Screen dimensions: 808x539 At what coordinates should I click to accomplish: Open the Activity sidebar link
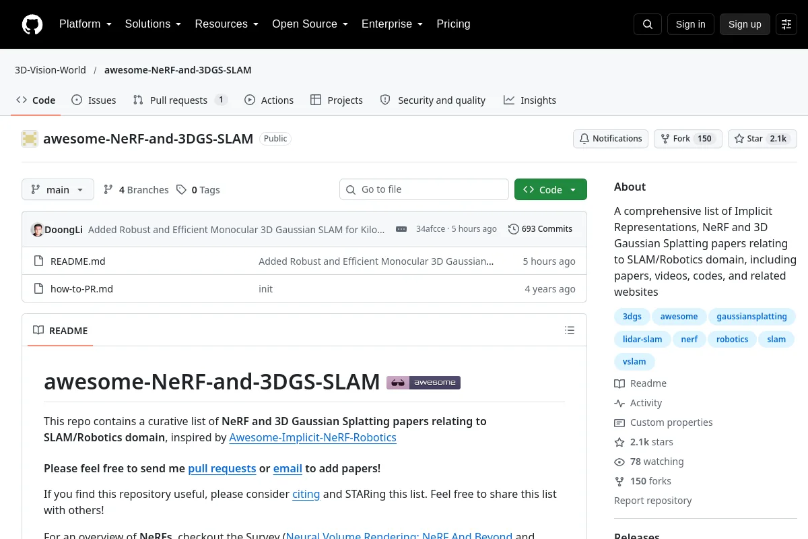click(638, 403)
